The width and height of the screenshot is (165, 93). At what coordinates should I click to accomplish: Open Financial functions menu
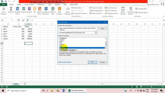(23, 11)
